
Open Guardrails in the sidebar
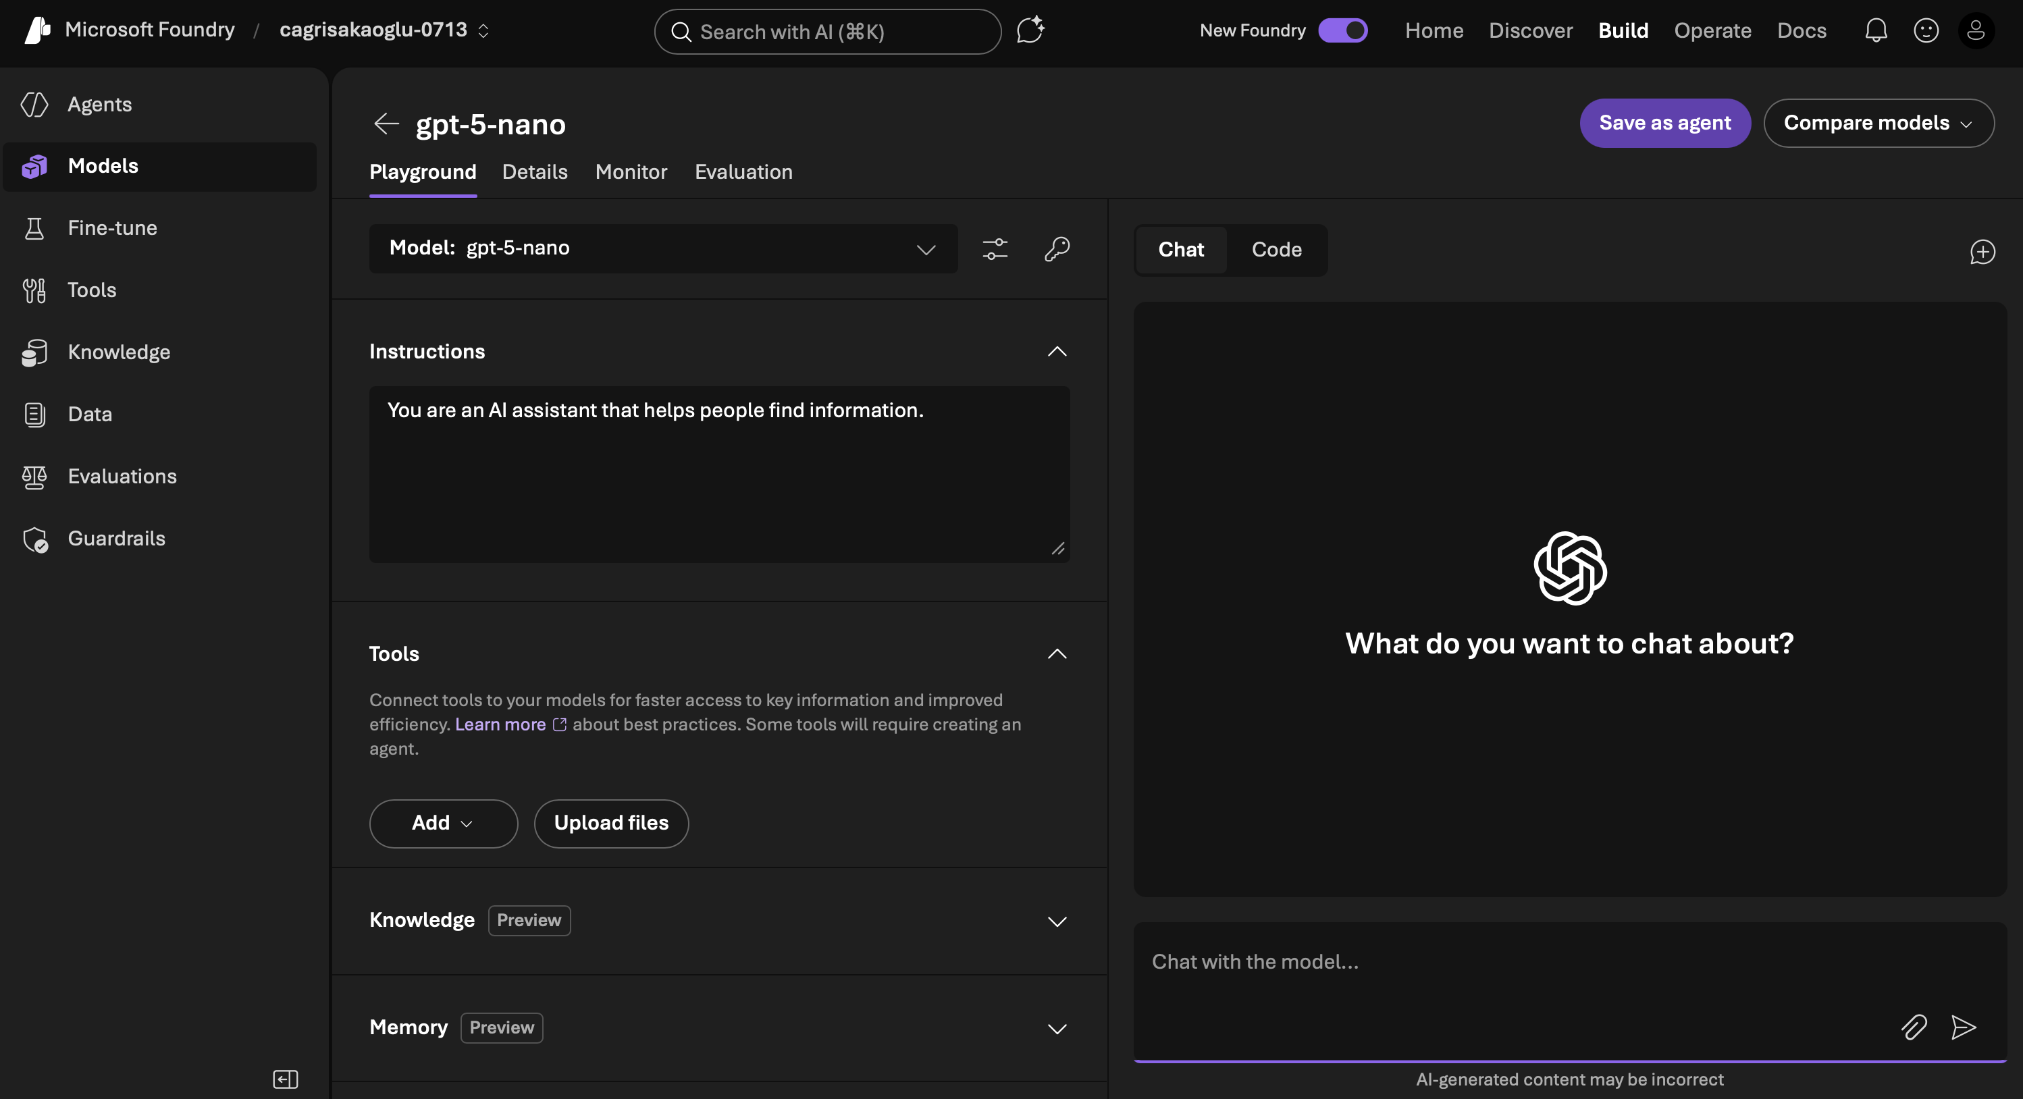116,539
